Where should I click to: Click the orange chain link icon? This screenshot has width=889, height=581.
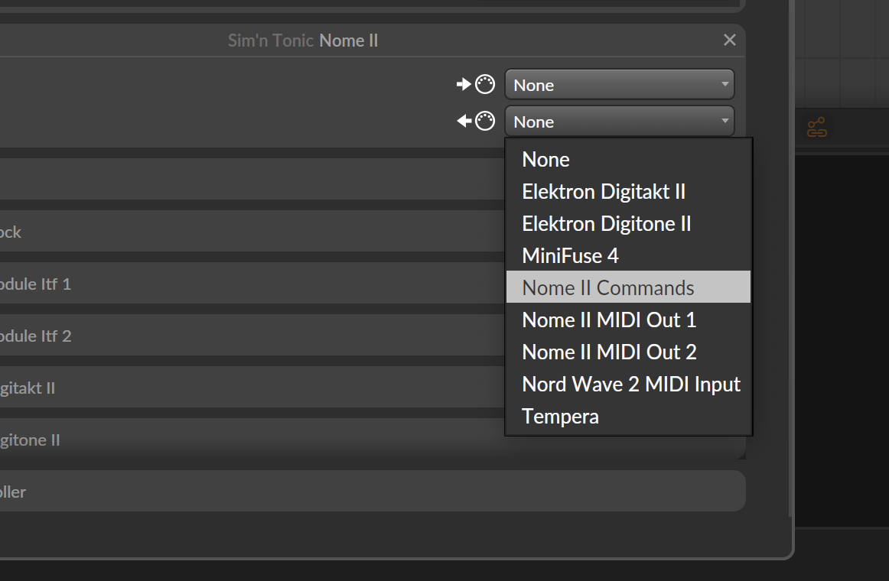tap(817, 128)
